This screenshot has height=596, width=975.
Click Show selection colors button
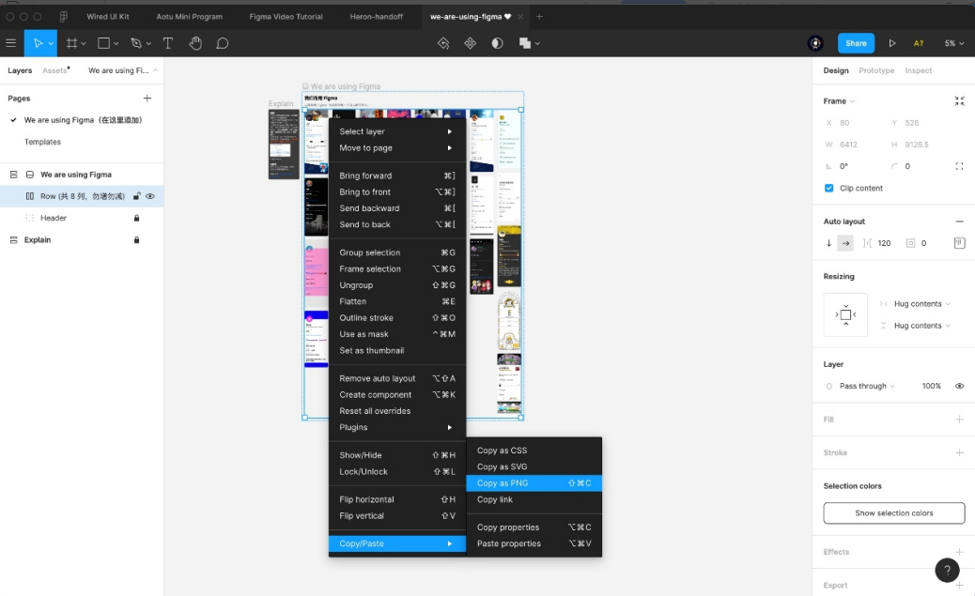pyautogui.click(x=893, y=513)
